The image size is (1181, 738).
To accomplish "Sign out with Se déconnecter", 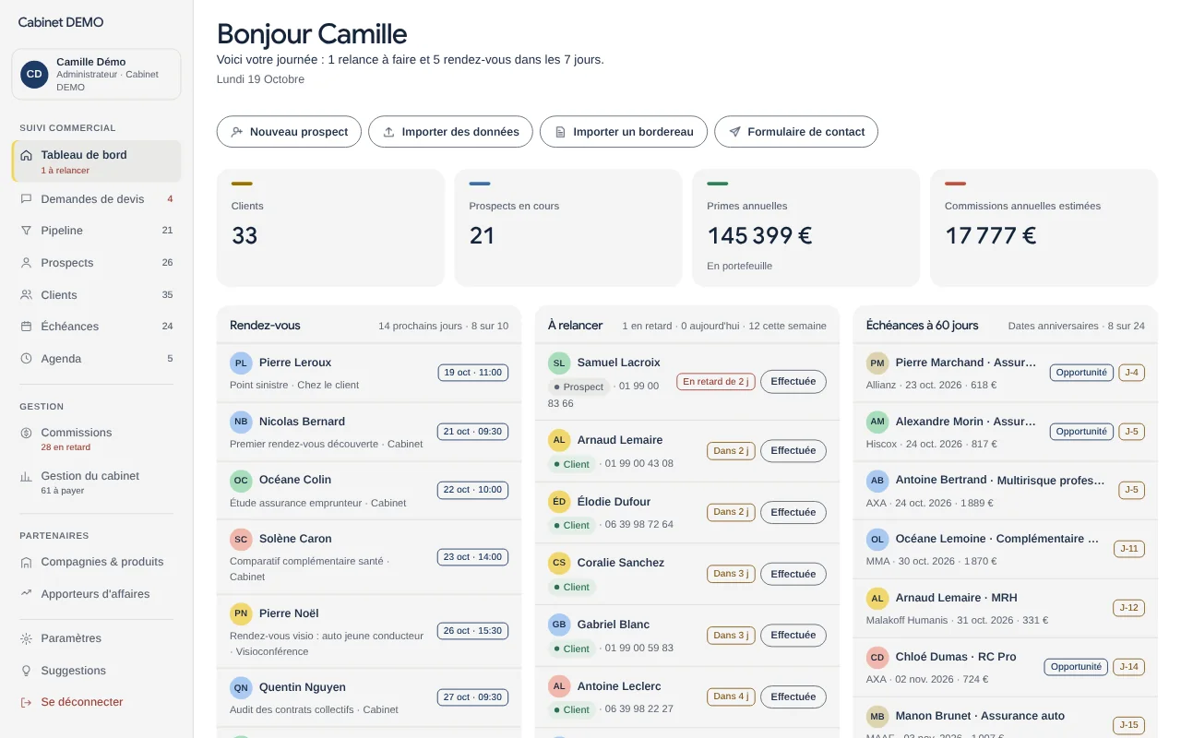I will 96,702.
